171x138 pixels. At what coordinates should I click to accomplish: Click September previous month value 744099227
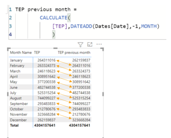click(x=81, y=103)
